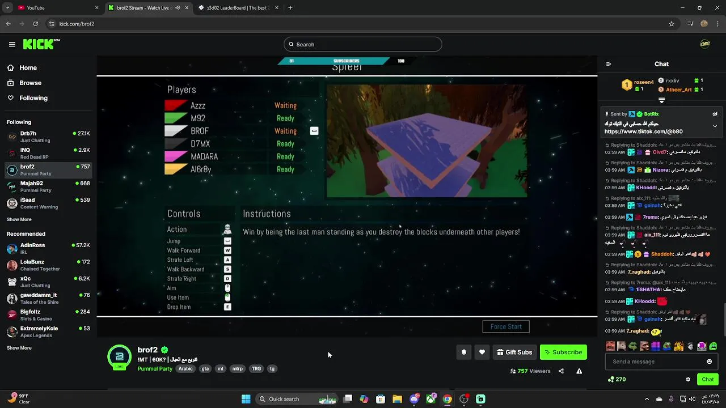Expand the pinned message chevron
Image resolution: width=726 pixels, height=408 pixels.
pyautogui.click(x=715, y=126)
